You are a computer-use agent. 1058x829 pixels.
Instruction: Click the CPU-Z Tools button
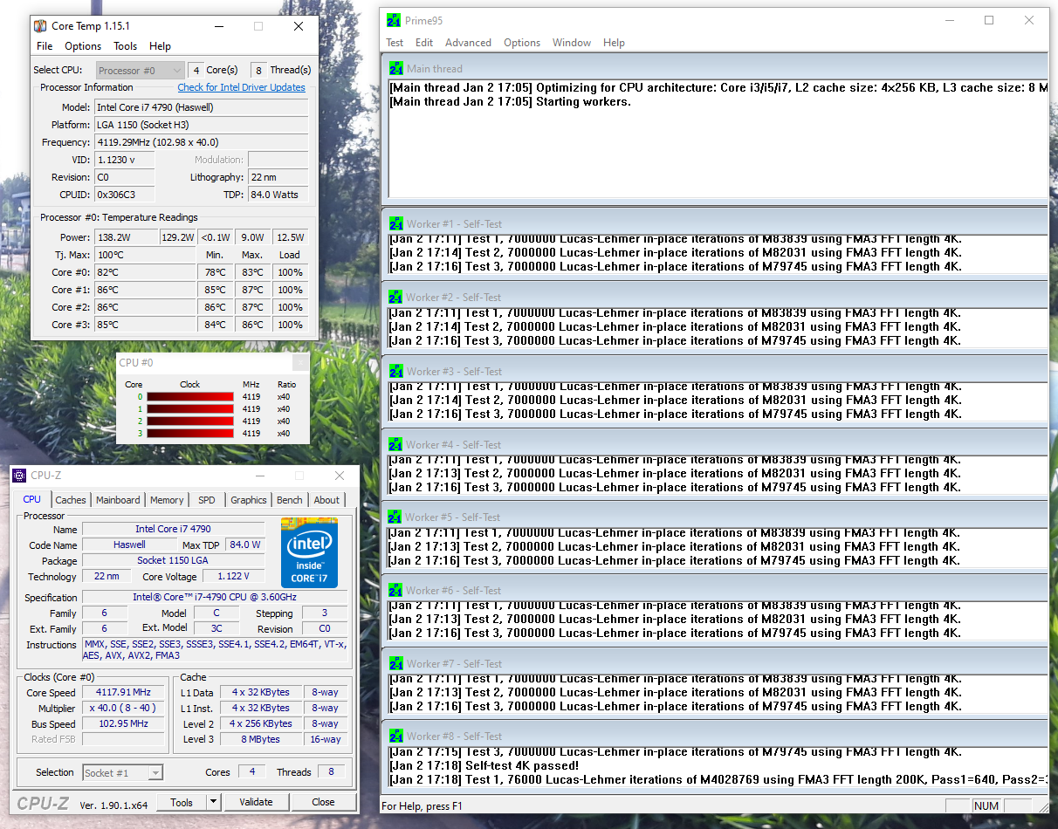click(x=182, y=802)
